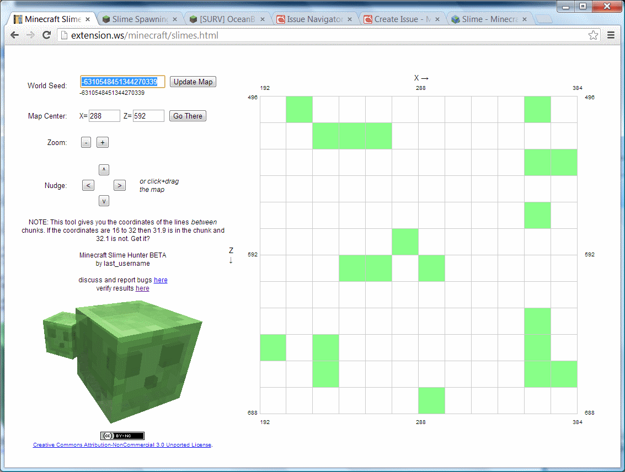Click the seed value text below the input
The height and width of the screenshot is (472, 625).
[x=112, y=93]
